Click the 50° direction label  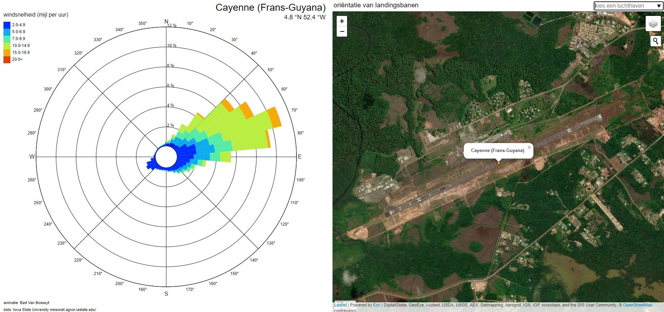click(271, 70)
